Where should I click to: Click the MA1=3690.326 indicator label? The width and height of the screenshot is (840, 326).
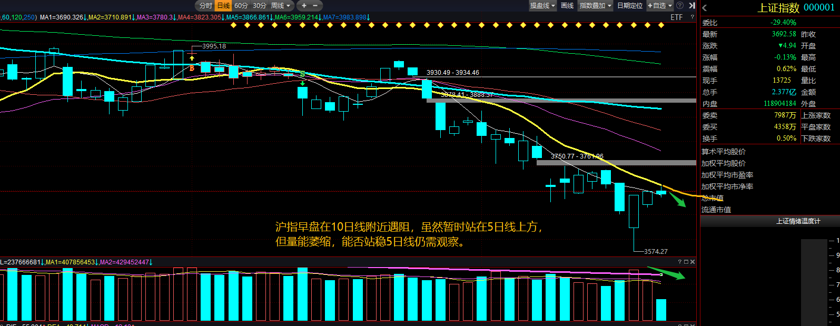tap(63, 17)
